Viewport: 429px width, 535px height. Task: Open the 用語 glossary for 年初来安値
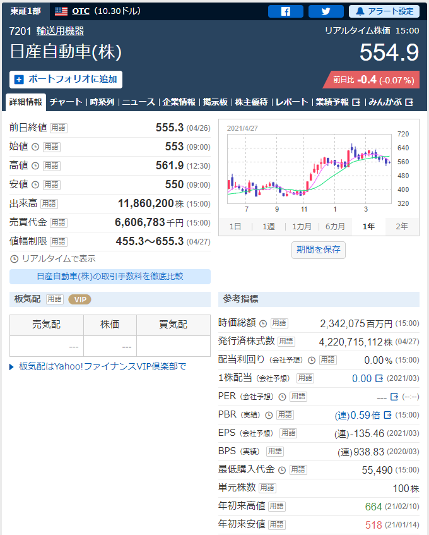(x=277, y=524)
